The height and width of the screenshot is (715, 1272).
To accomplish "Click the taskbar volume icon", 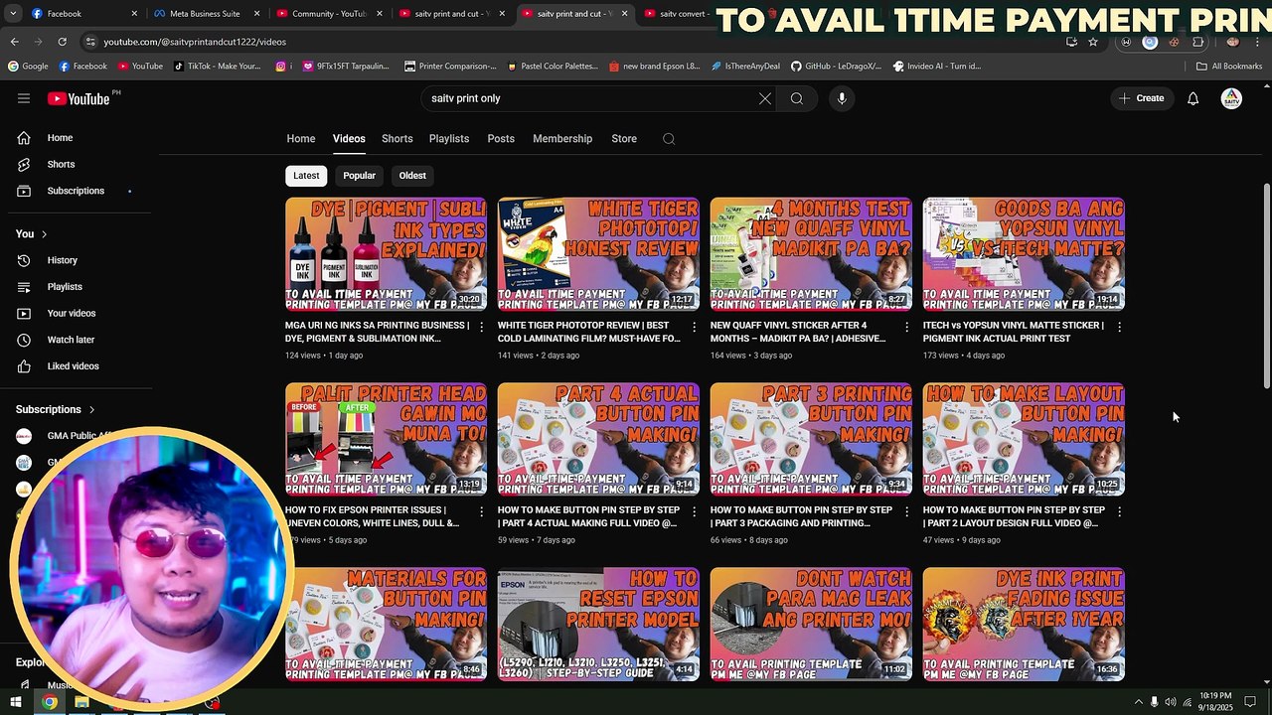I will (1170, 702).
